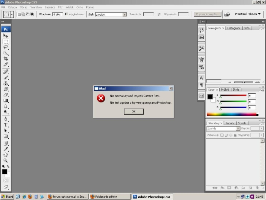The height and width of the screenshot is (200, 266).
Task: Select the Gradient tool
Action: [x=6, y=101]
